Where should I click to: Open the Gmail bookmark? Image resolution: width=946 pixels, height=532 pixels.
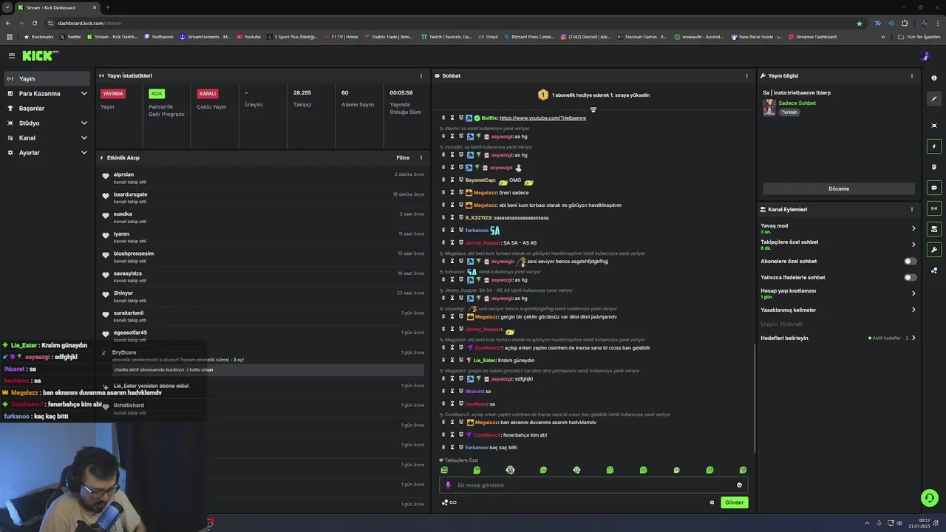[488, 36]
